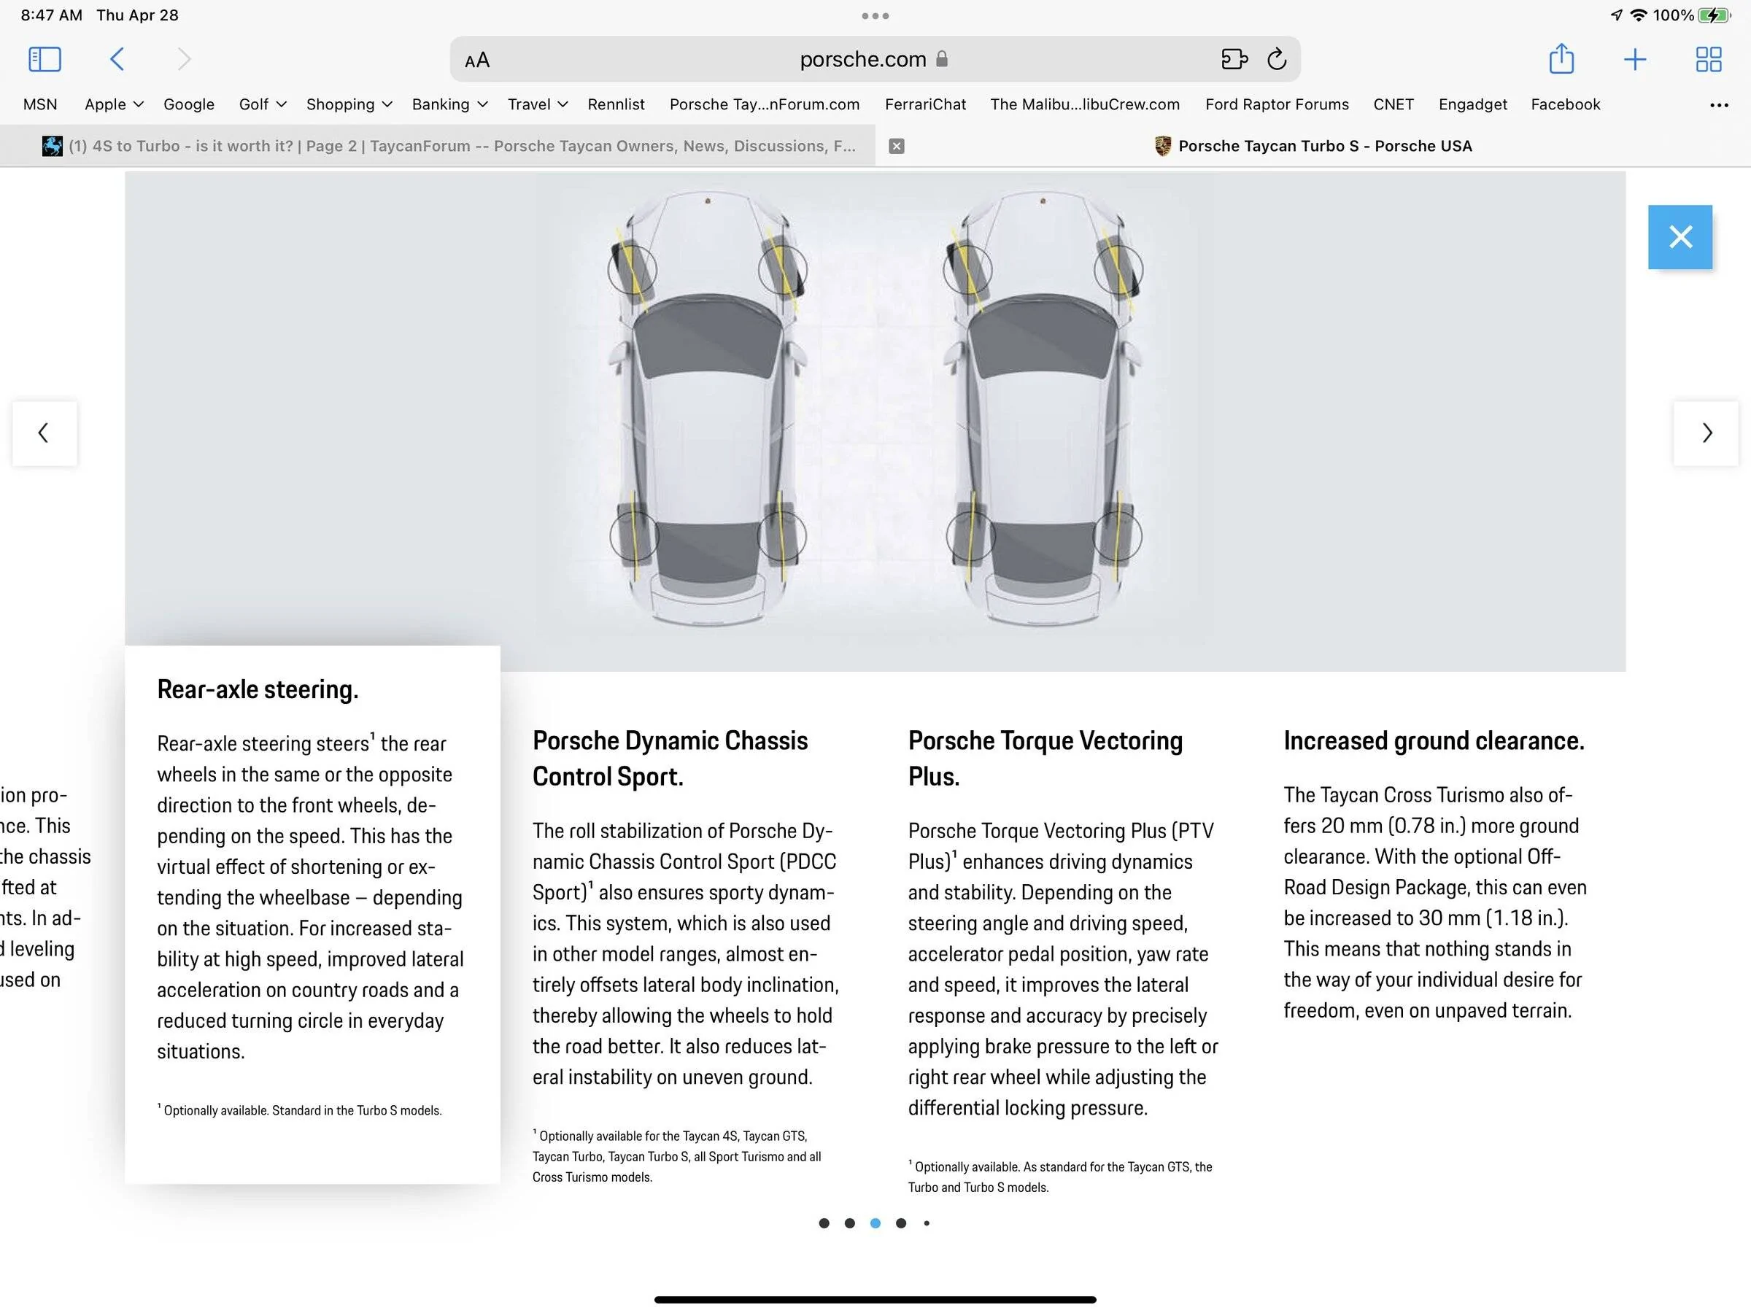1751x1313 pixels.
Task: Go to the previous carousel slide
Action: pos(45,433)
